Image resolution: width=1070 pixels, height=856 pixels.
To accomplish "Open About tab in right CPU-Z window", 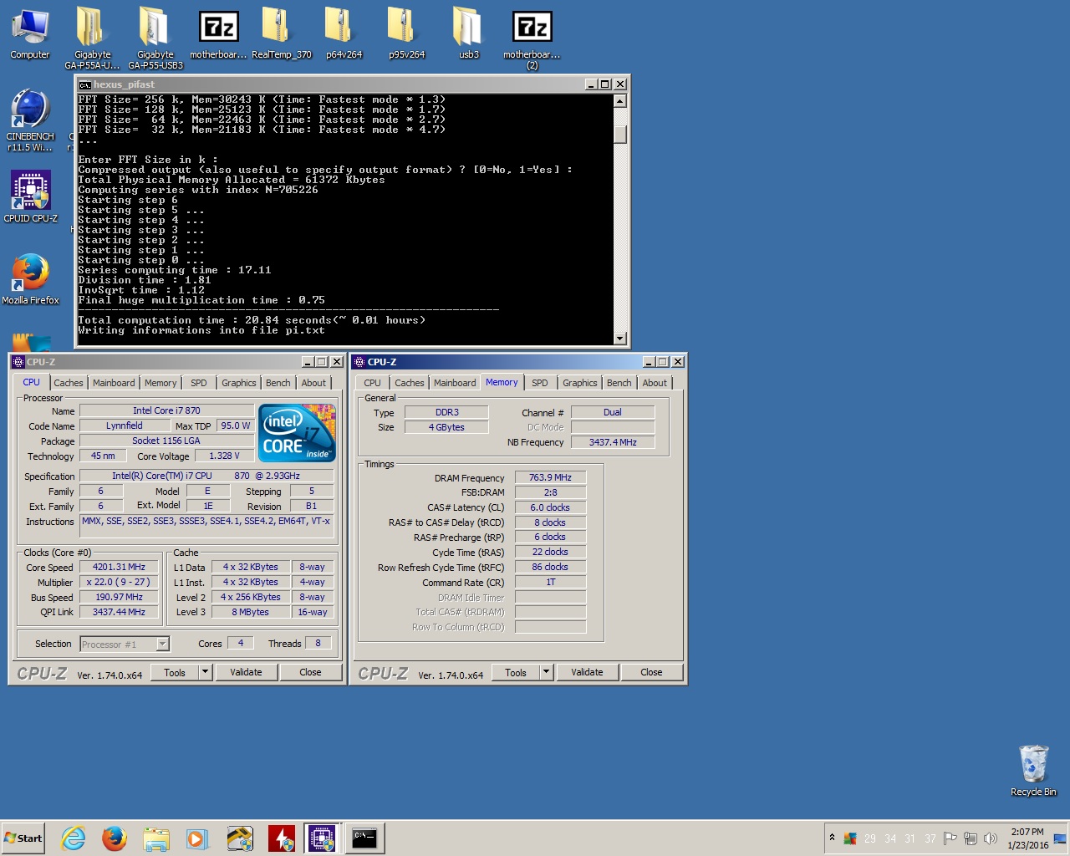I will 655,383.
